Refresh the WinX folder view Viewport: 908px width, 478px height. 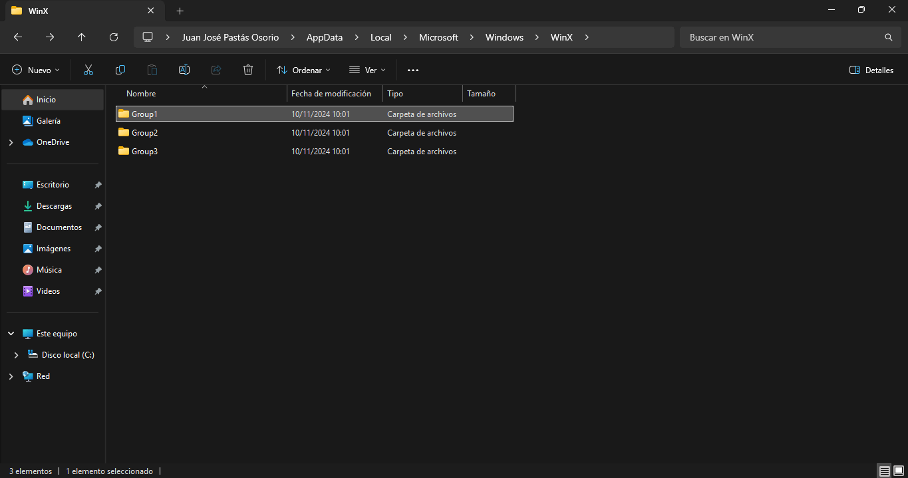coord(114,37)
